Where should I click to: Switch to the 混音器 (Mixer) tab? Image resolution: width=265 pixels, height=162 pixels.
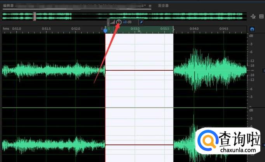(163, 6)
